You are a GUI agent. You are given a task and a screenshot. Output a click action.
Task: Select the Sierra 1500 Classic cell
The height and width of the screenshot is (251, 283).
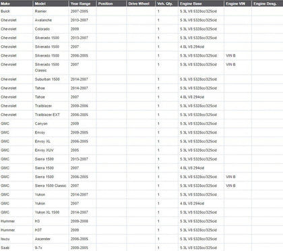(51, 186)
